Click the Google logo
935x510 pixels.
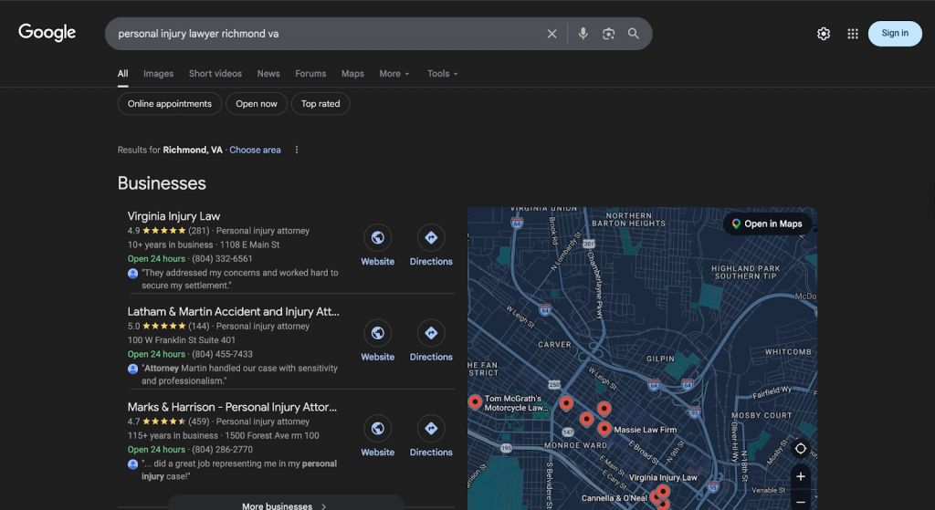click(47, 32)
